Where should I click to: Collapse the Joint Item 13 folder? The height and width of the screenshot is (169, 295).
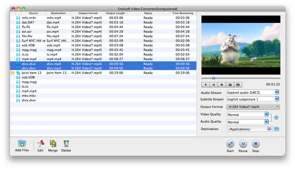pyautogui.click(x=13, y=73)
